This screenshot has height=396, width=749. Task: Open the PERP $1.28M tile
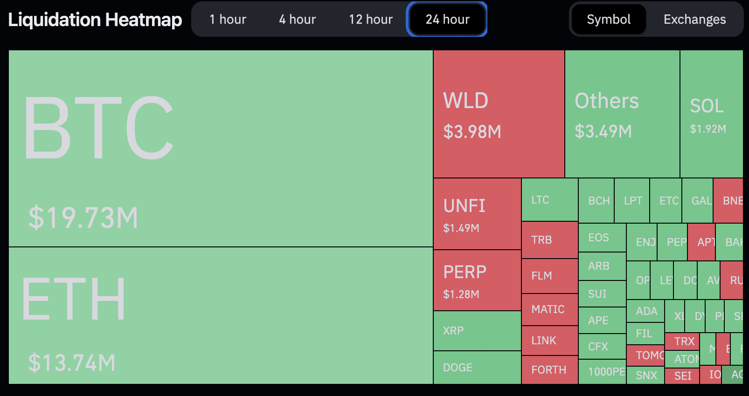coord(477,280)
